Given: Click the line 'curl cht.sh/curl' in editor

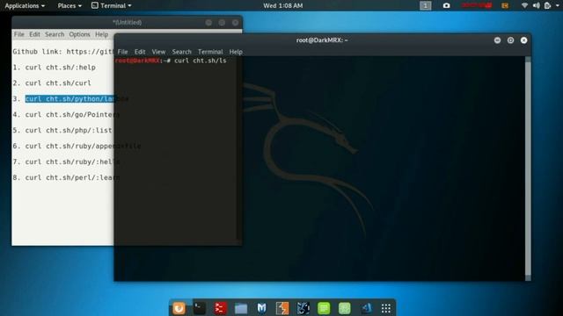Looking at the screenshot, I should pyautogui.click(x=58, y=83).
